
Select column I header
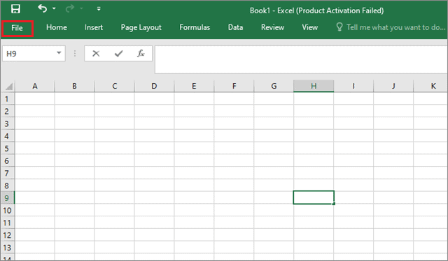click(353, 86)
